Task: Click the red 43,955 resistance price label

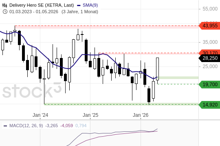Action: (x=209, y=26)
